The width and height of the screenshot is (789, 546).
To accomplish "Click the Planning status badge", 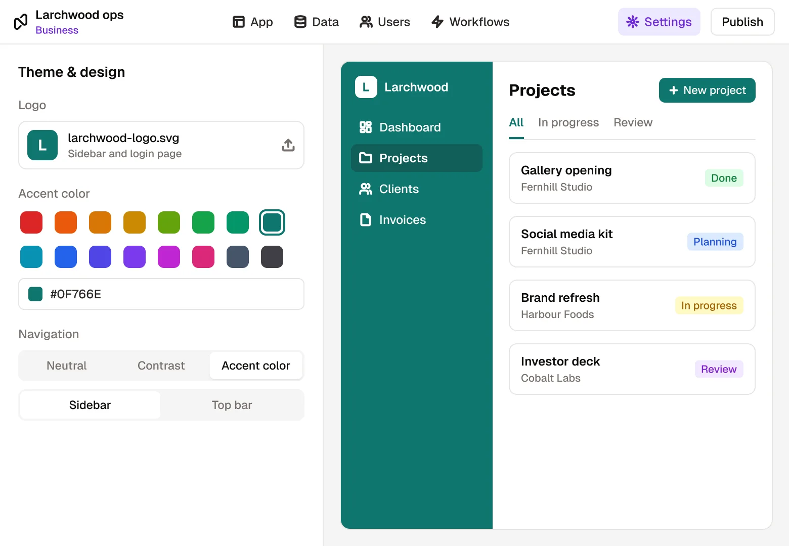I will [x=715, y=242].
